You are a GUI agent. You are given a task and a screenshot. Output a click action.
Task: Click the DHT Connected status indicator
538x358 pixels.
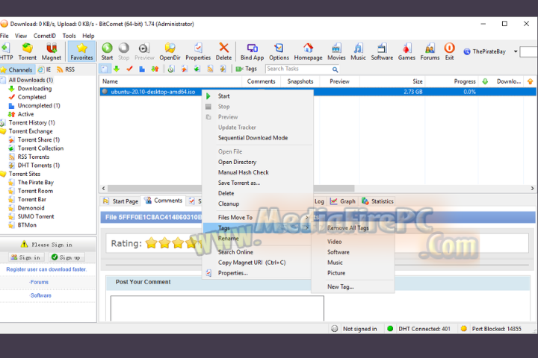click(x=419, y=329)
